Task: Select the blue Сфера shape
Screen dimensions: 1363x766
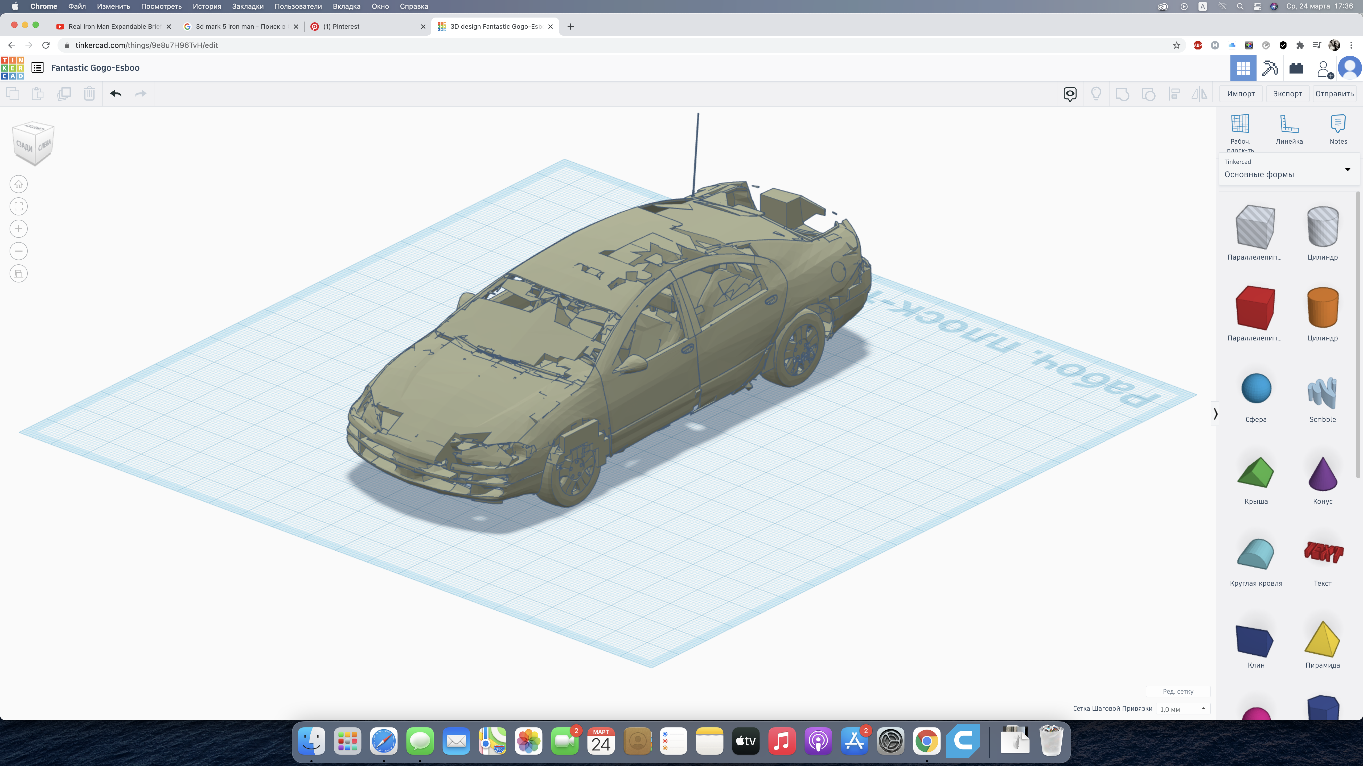Action: 1256,389
